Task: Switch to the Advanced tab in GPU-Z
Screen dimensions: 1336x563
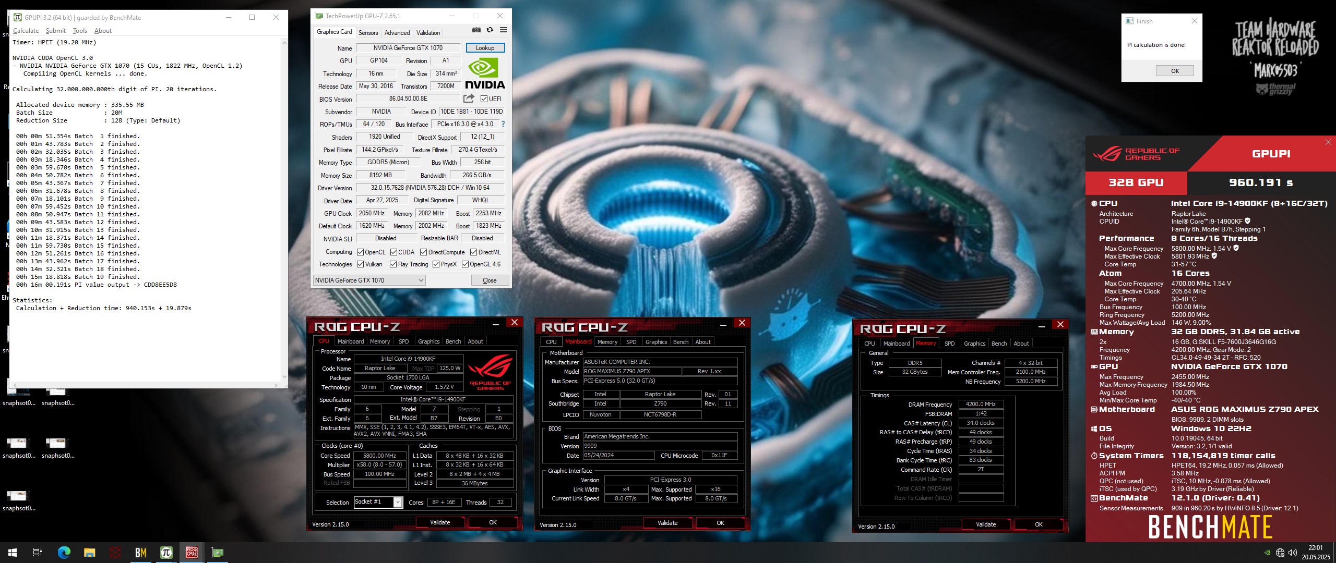Action: [x=397, y=32]
